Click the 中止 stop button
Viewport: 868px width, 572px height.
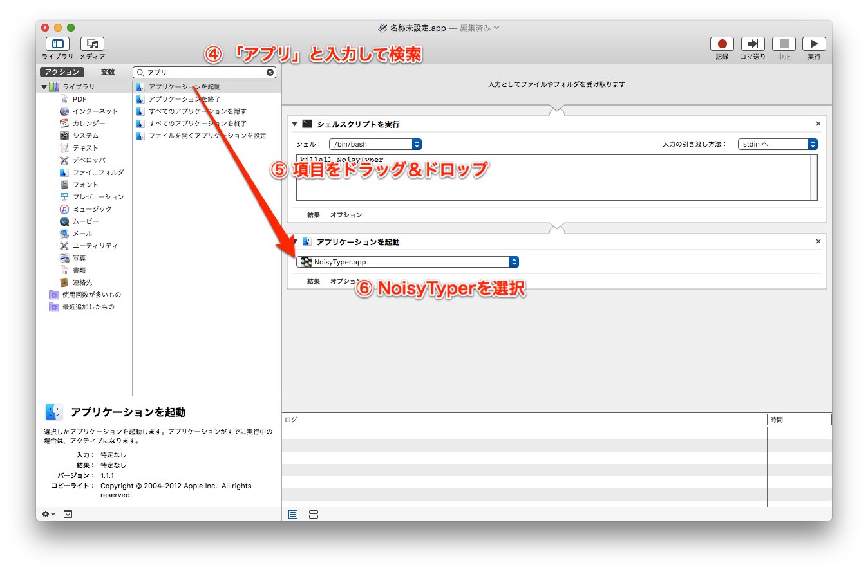tap(784, 44)
